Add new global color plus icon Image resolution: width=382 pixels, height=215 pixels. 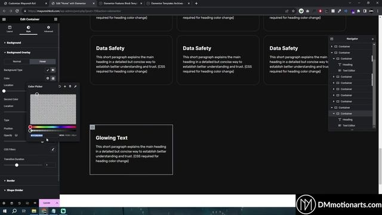65,86
